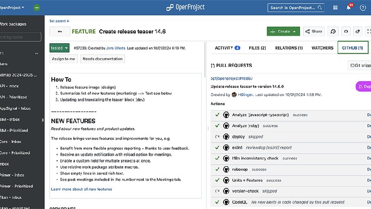
Task: Select the GitHub (1) tab
Action: [352, 48]
